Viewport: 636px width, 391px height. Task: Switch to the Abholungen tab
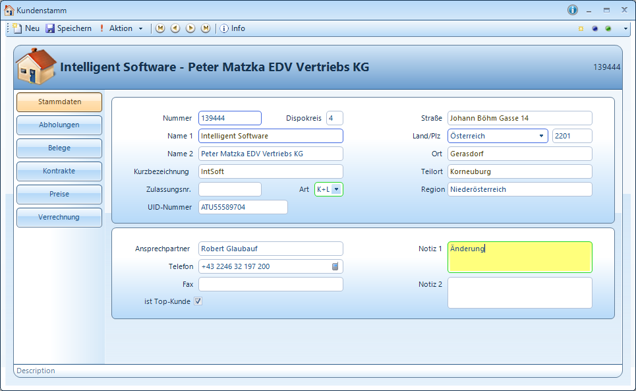(59, 125)
